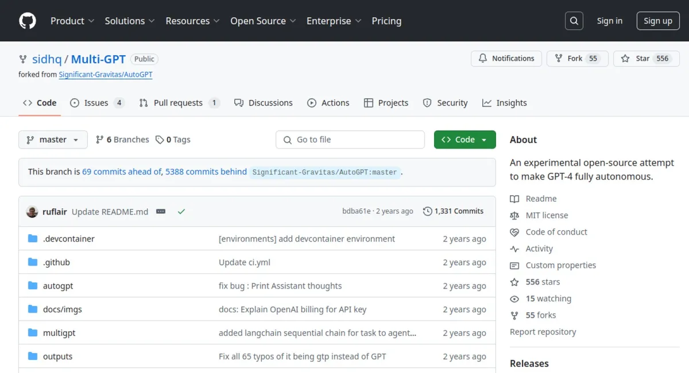Screen dimensions: 689x373
Task: Go to the Discussions tab
Action: 264,103
